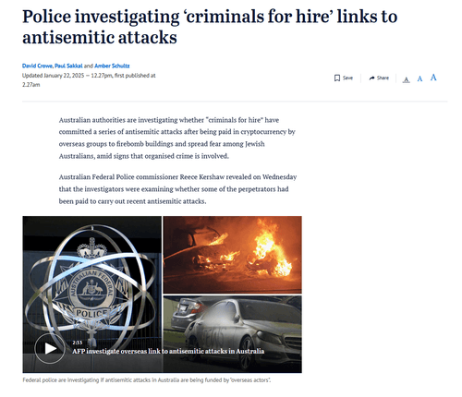Screen dimensions: 462x397
Task: Click the Save label text
Action: 347,78
